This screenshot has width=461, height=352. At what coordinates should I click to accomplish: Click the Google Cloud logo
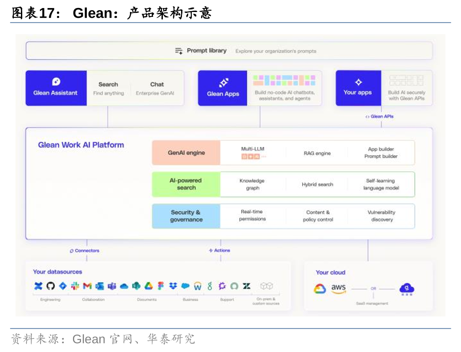pyautogui.click(x=319, y=289)
